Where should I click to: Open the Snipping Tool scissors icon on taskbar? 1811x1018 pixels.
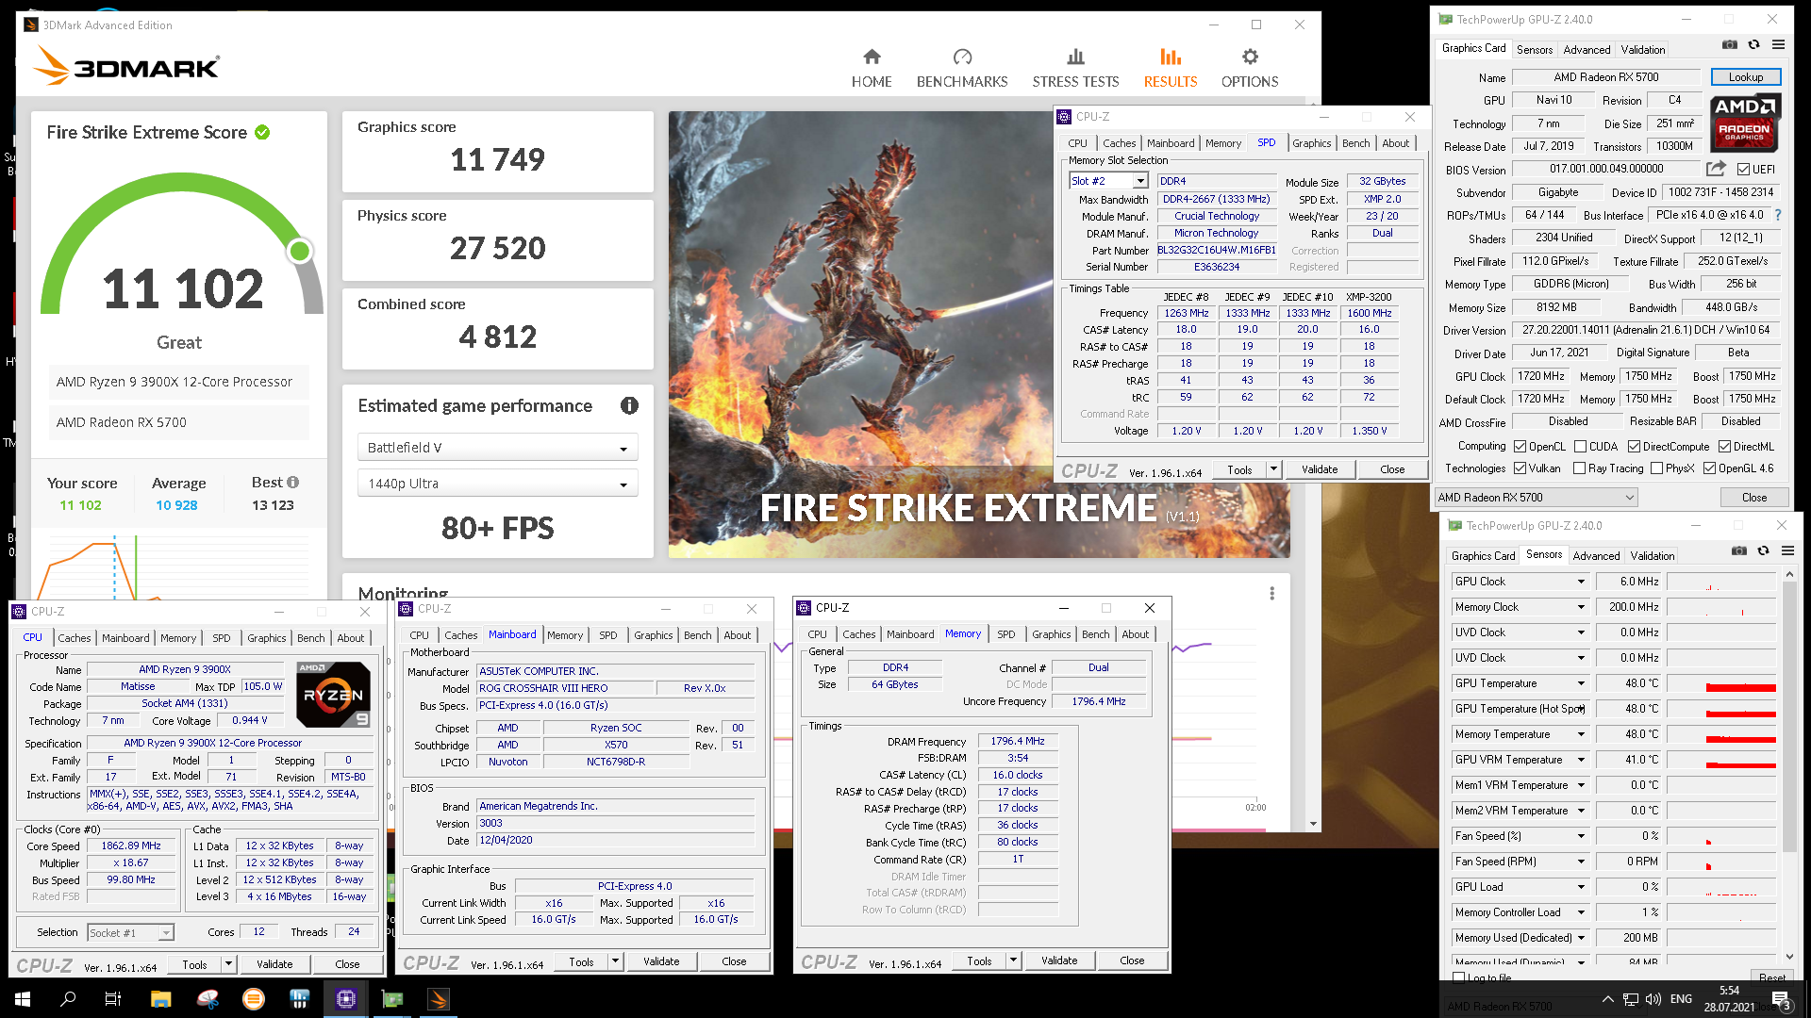point(208,999)
